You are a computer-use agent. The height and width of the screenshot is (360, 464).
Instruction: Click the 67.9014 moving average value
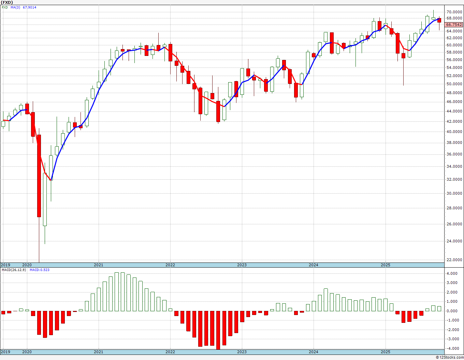click(30, 7)
